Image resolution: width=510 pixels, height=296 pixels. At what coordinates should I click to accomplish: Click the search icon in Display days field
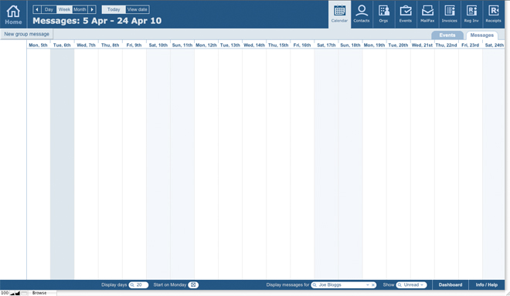pos(132,285)
